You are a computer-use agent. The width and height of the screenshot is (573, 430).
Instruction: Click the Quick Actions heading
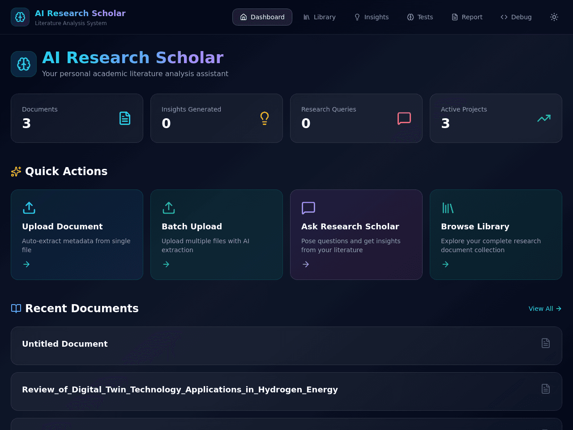pyautogui.click(x=66, y=172)
